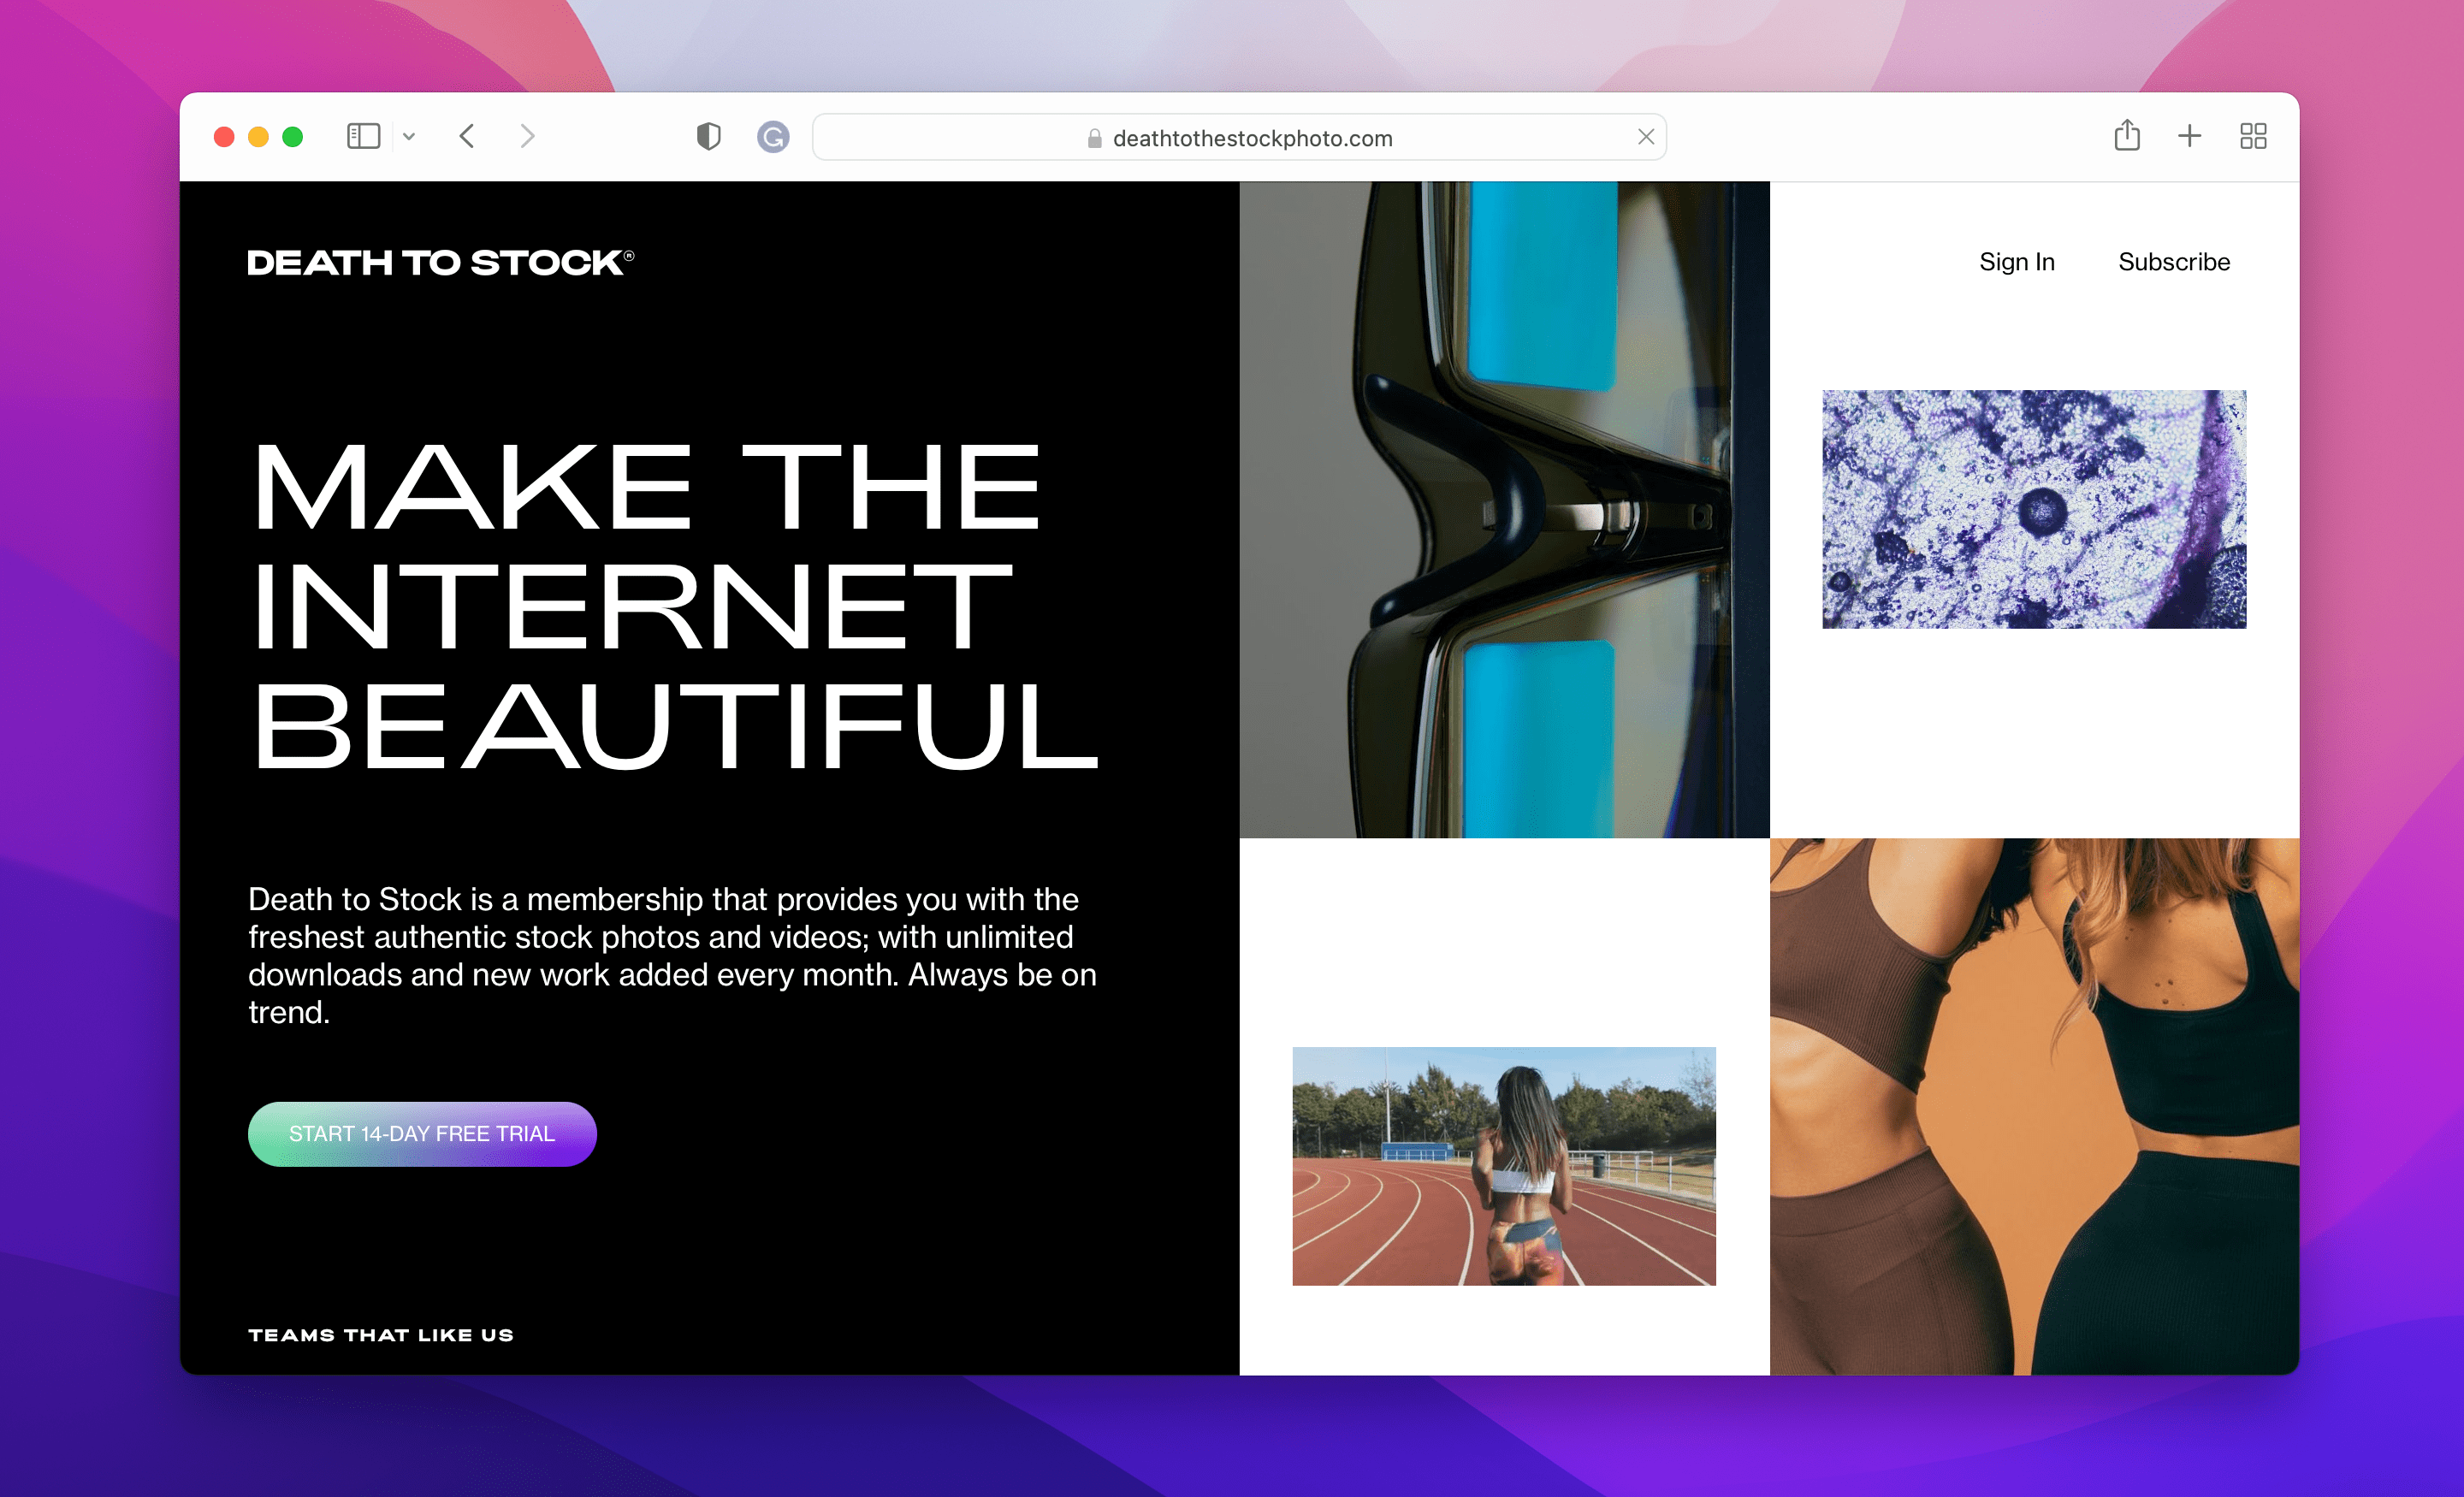
Task: Clear the address bar with the X button
Action: 1645,137
